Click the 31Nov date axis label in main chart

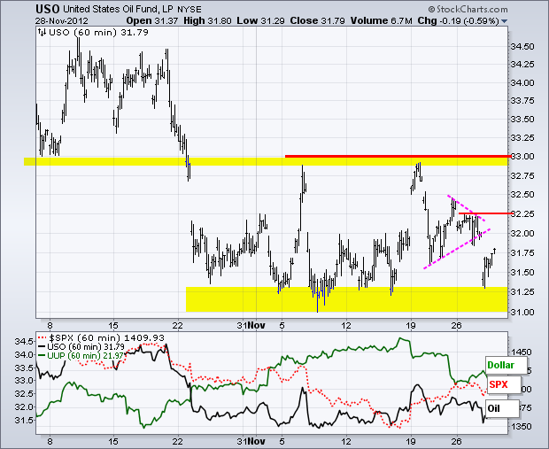coord(251,325)
